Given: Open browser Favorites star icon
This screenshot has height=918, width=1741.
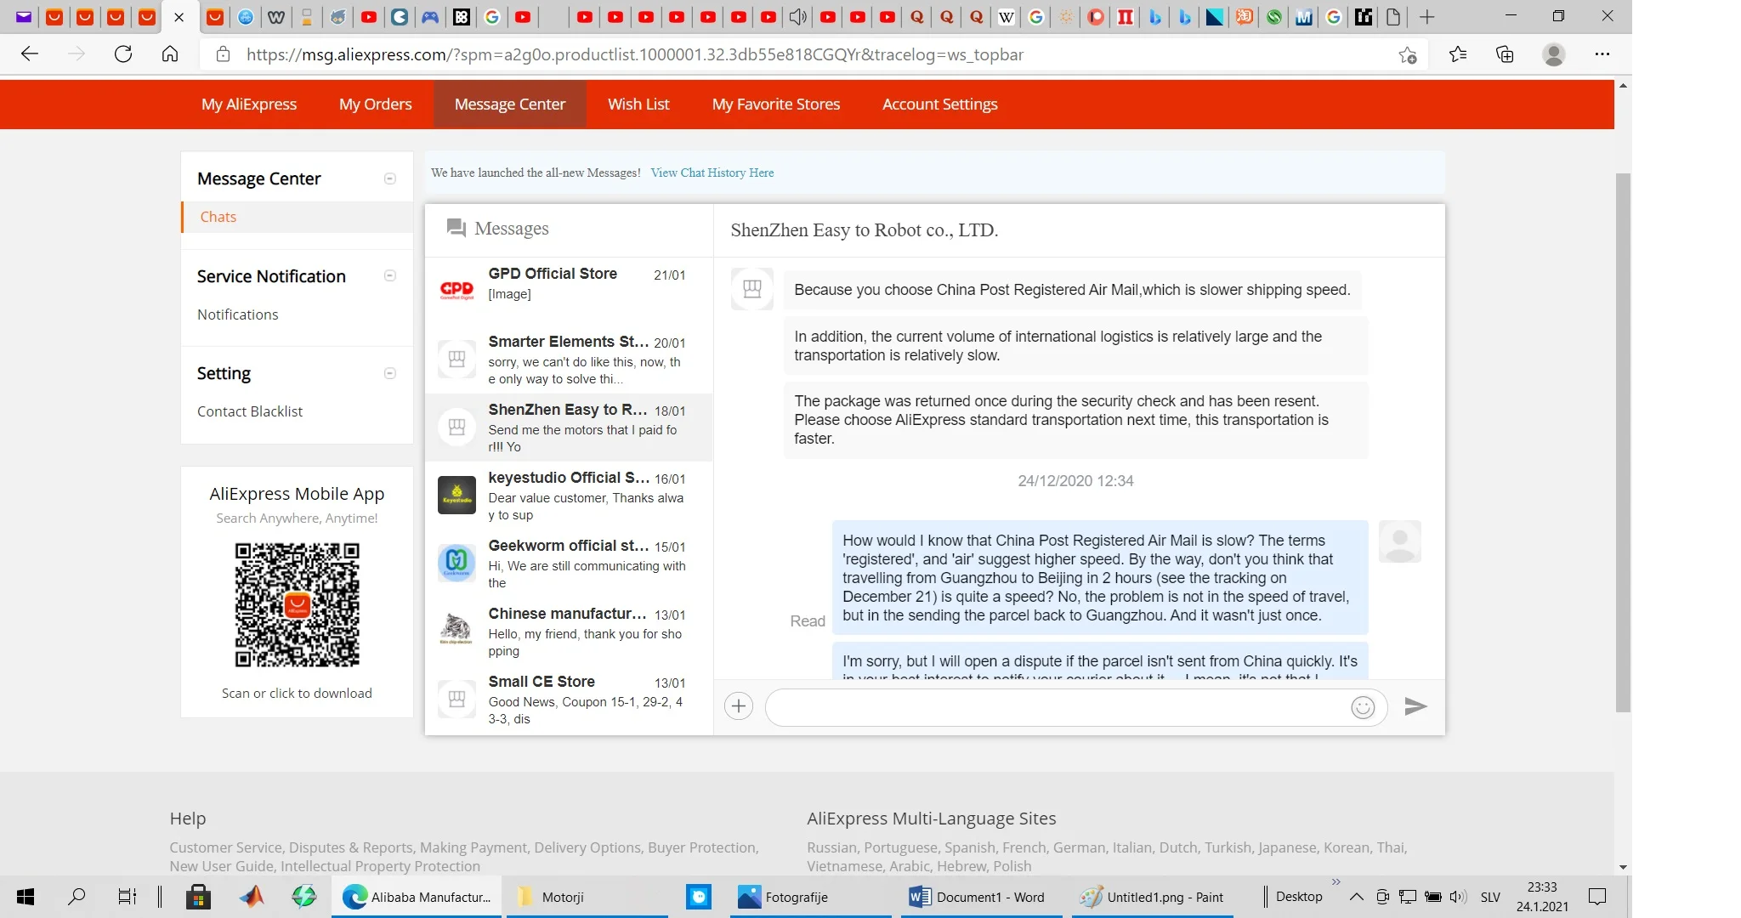Looking at the screenshot, I should (x=1458, y=54).
